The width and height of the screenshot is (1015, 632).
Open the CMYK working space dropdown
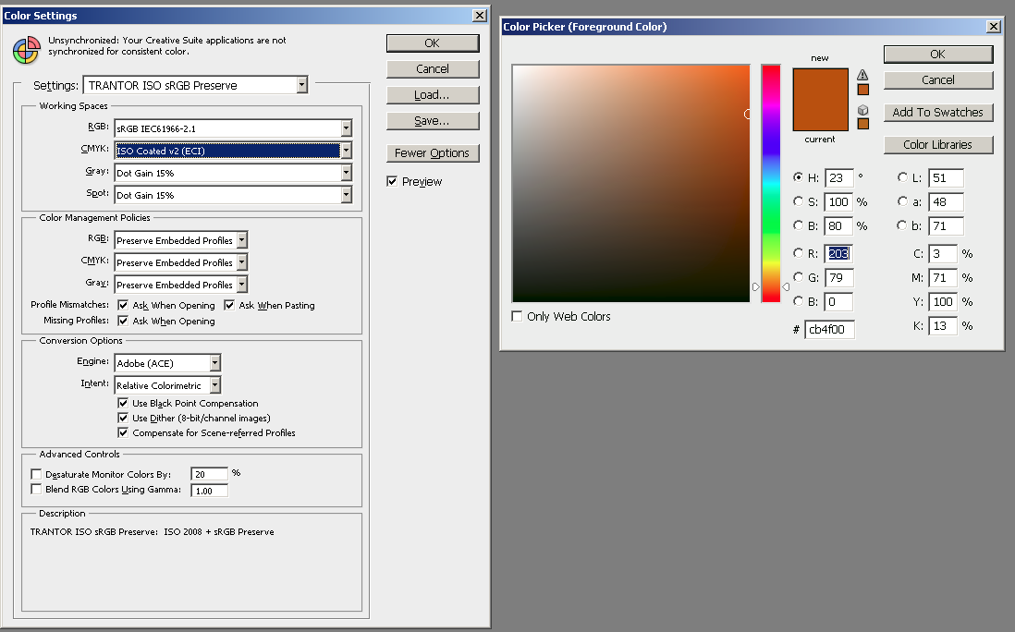click(233, 151)
